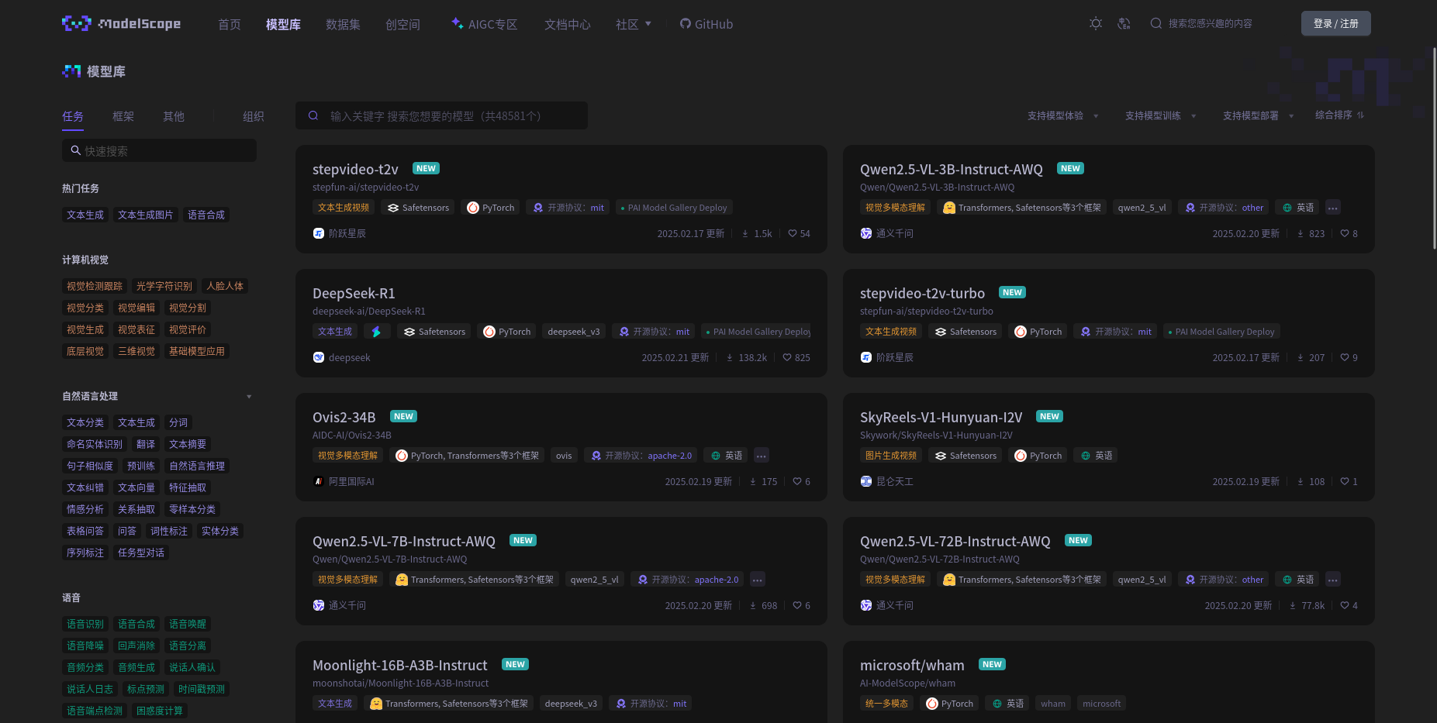This screenshot has width=1437, height=723.
Task: Open the 支持模型部署 filter dropdown
Action: [1259, 115]
